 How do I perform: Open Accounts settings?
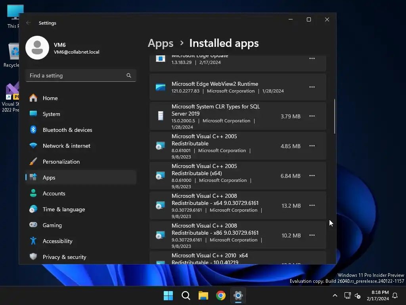[x=81, y=193]
